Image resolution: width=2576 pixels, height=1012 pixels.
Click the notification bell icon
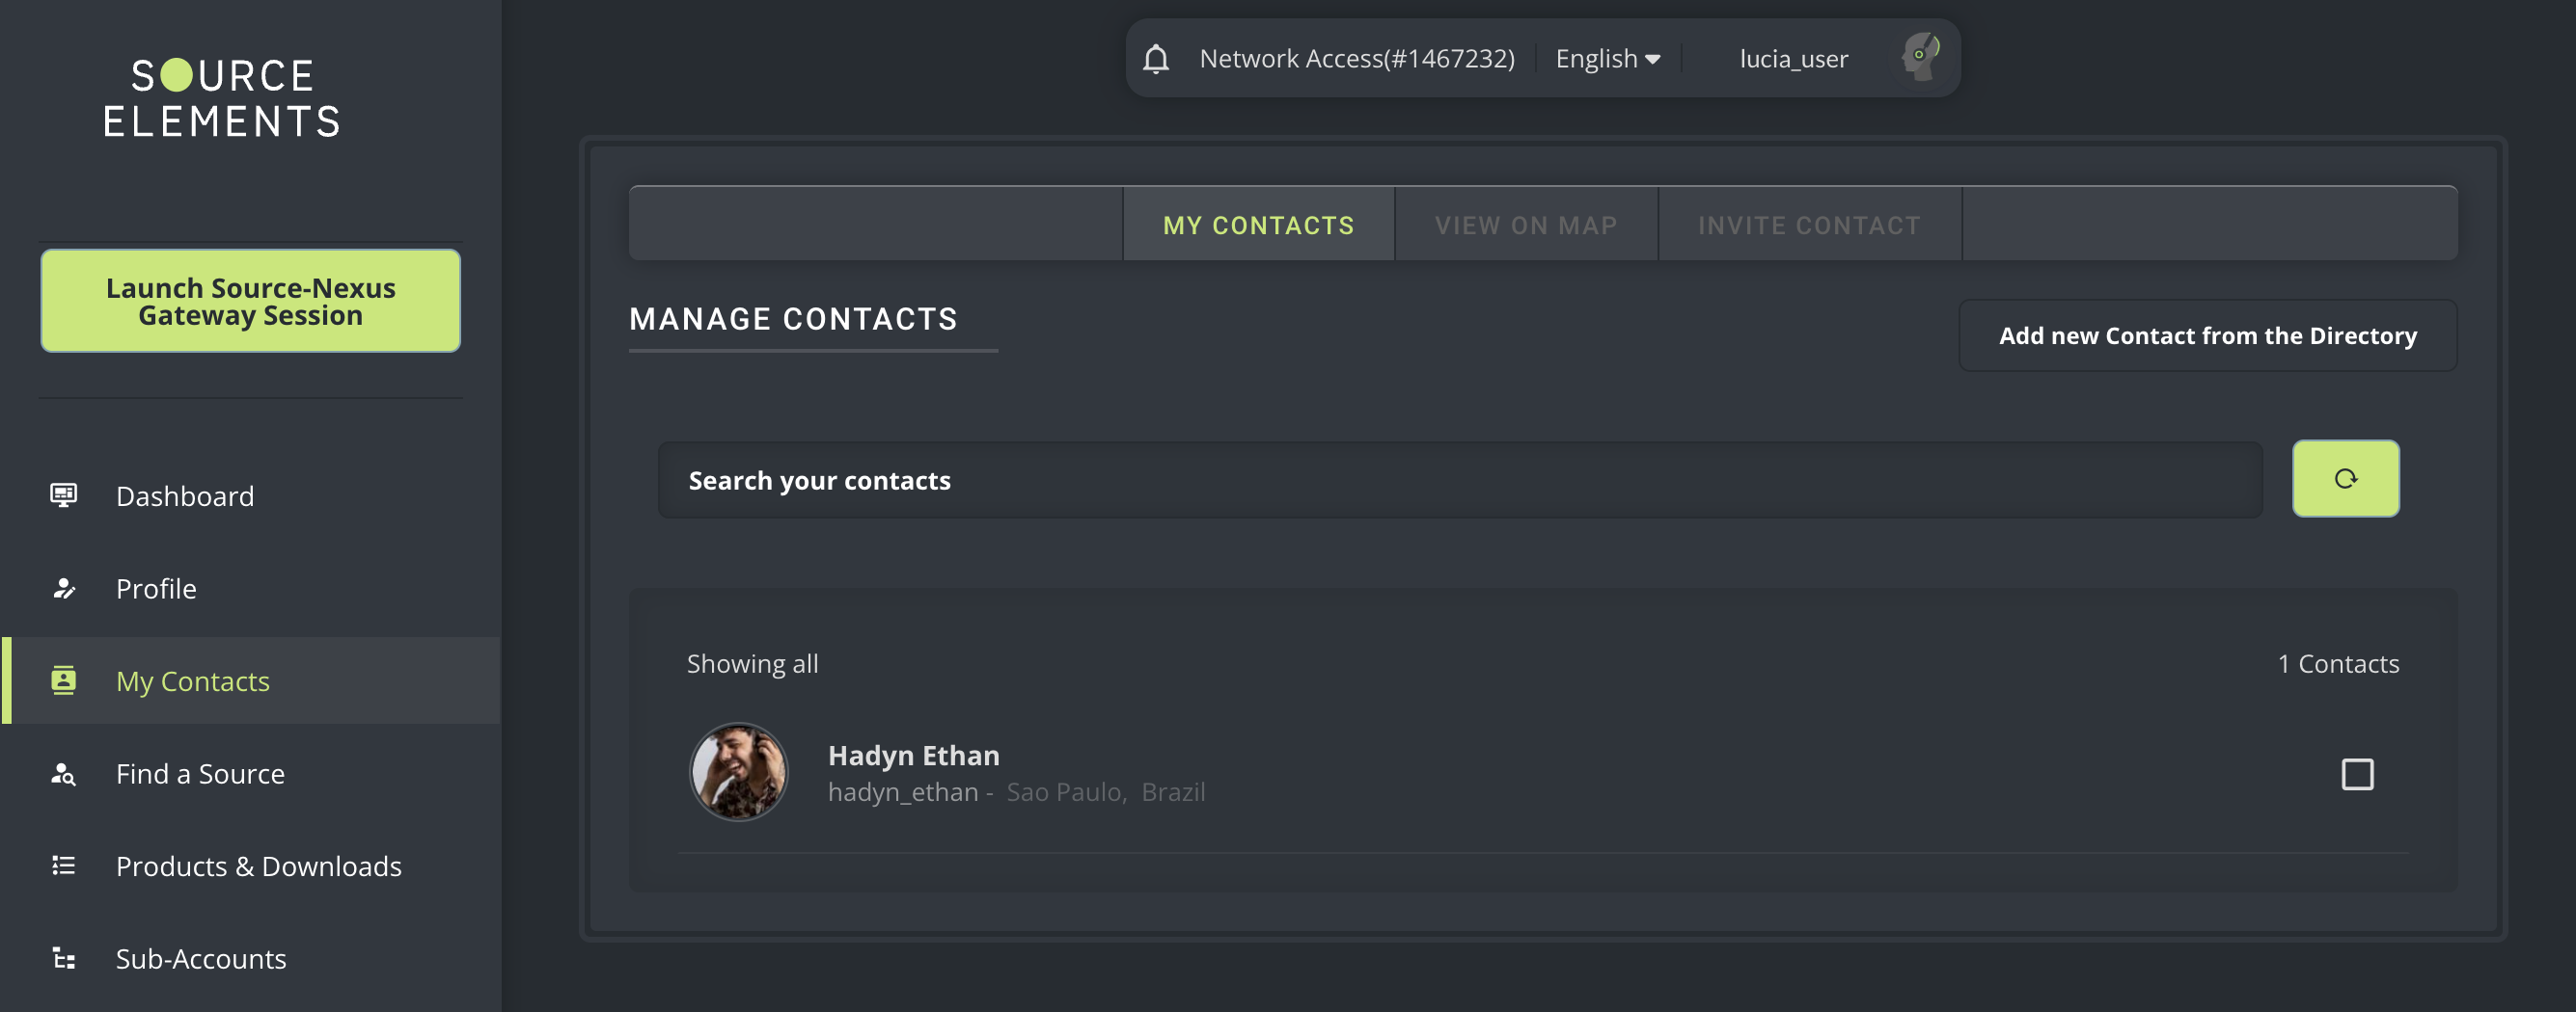coord(1156,59)
